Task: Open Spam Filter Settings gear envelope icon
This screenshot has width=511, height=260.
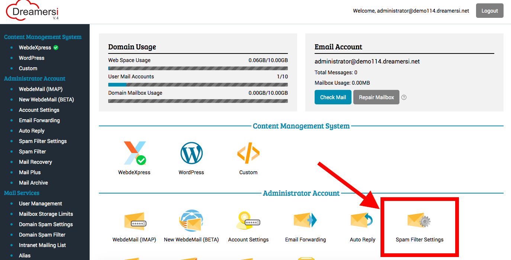Action: [x=419, y=220]
